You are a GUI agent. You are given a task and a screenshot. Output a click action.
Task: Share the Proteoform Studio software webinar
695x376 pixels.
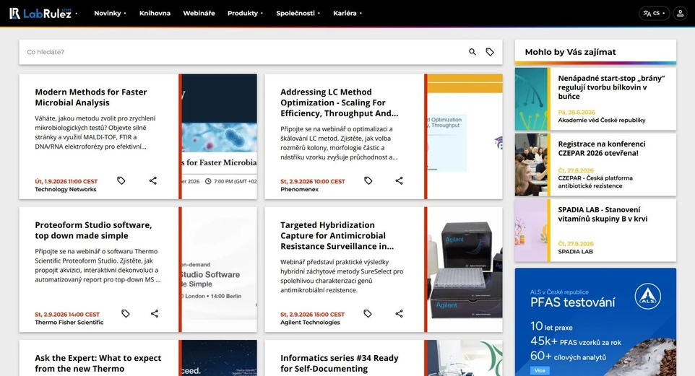[x=155, y=313]
